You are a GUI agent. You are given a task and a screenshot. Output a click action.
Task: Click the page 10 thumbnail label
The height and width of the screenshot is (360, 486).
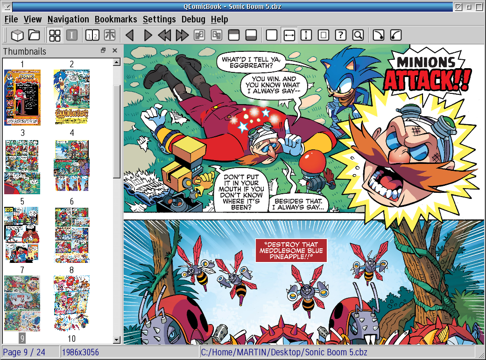(71, 339)
